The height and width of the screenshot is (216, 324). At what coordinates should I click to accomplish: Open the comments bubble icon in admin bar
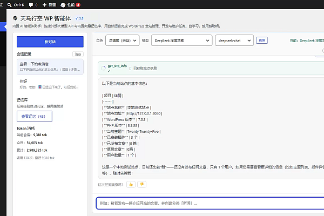[x=31, y=5]
